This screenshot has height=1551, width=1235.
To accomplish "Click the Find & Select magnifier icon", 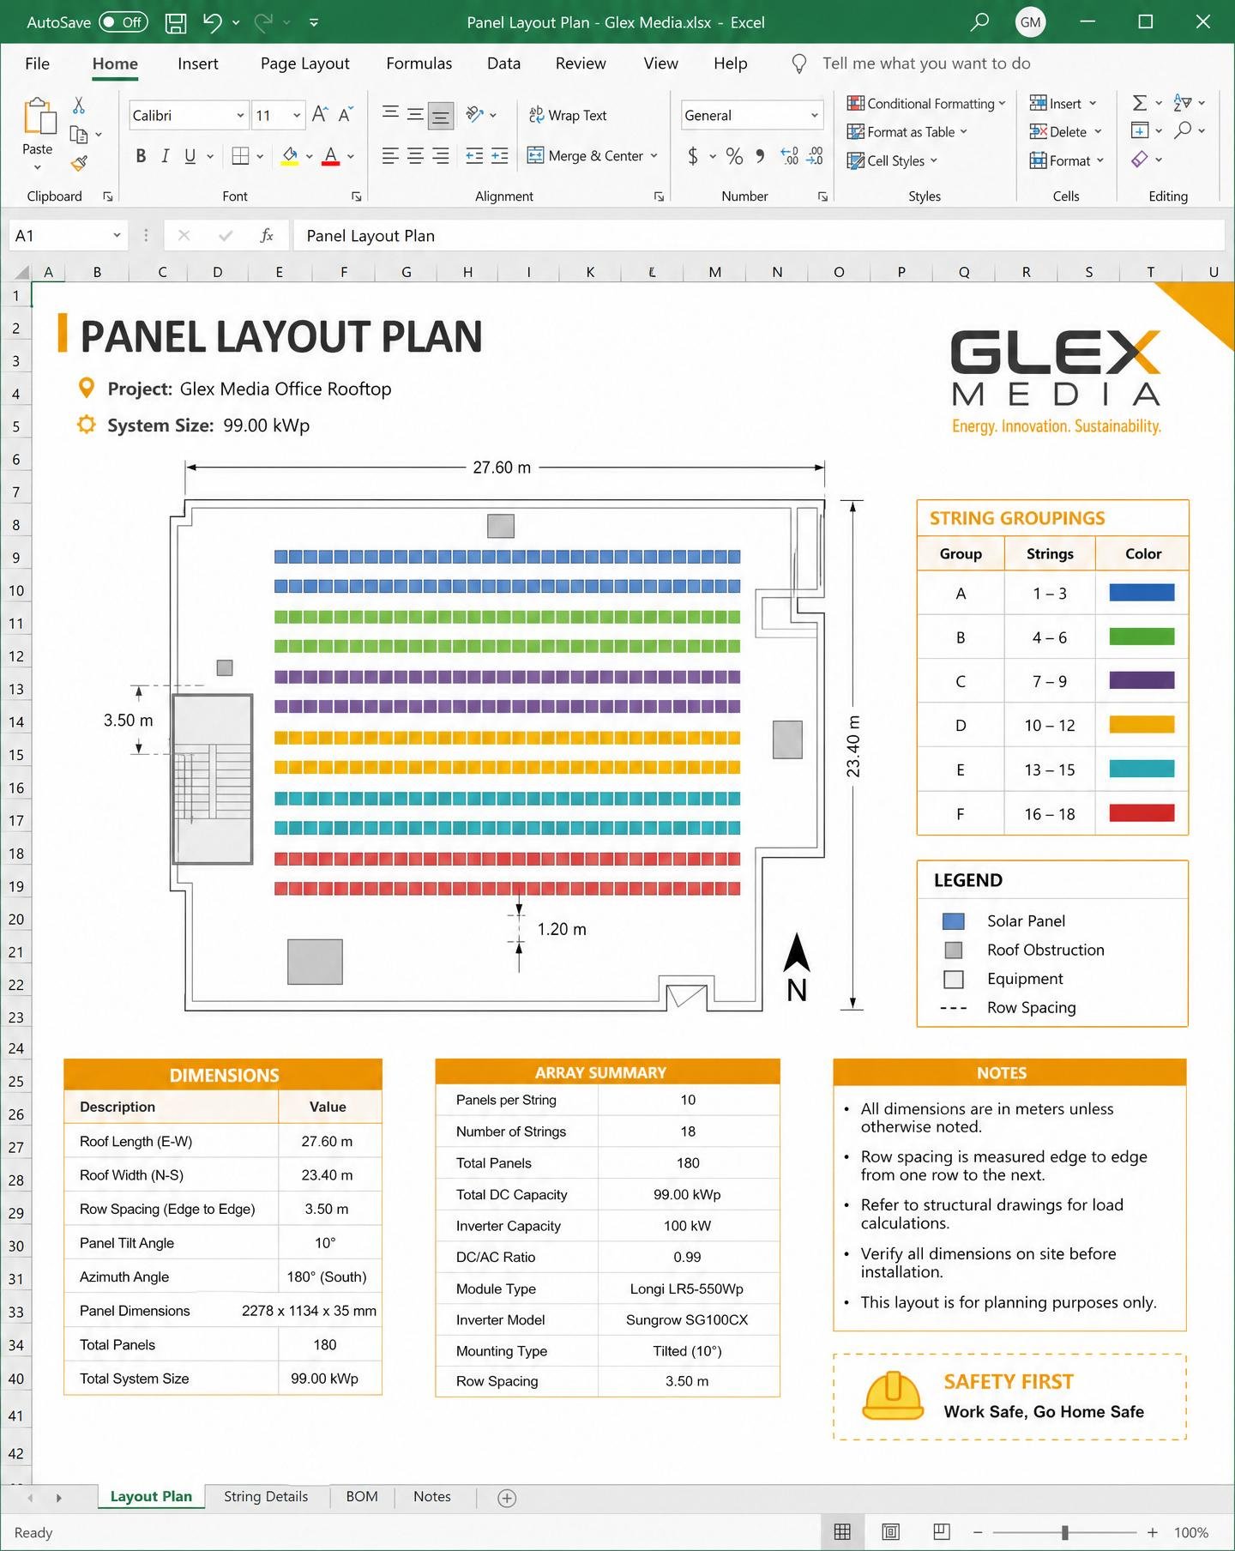I will tap(1183, 130).
